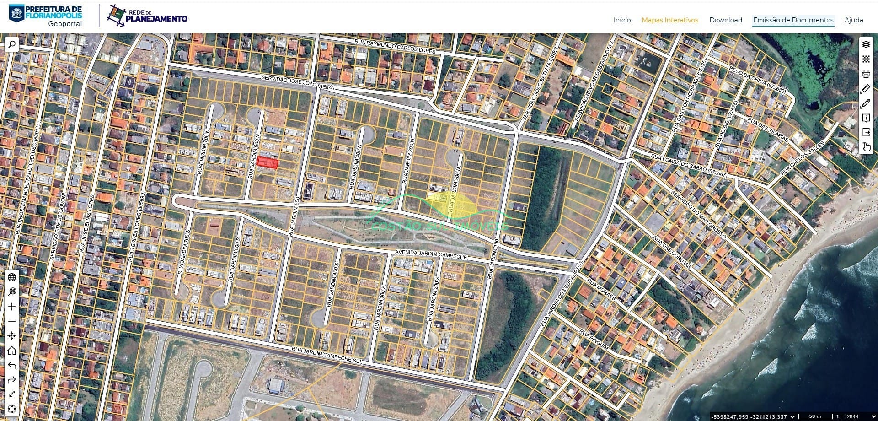Click the red highlighted parcel on map

[268, 162]
